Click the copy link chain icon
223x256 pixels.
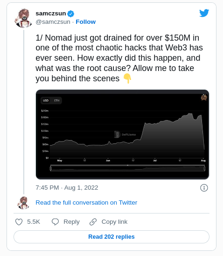[x=93, y=222]
